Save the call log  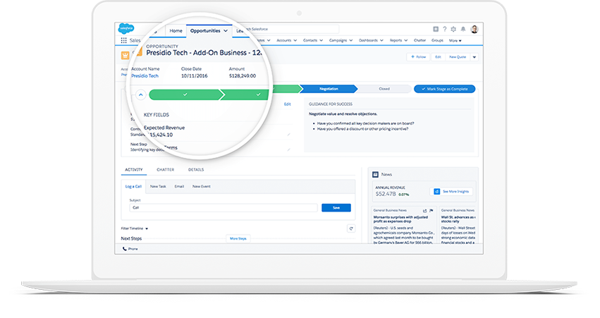click(x=336, y=208)
